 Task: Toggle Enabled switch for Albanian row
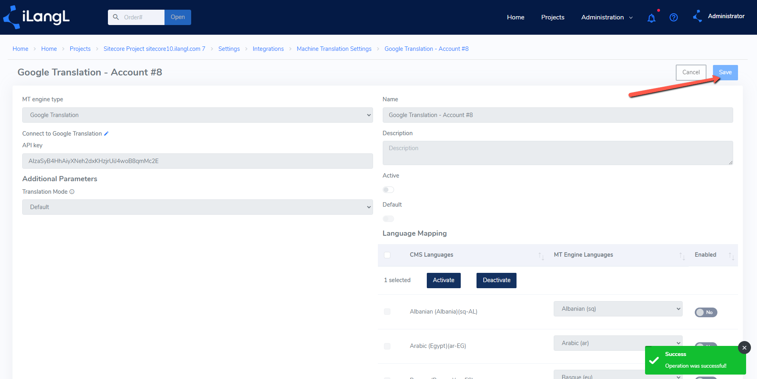click(706, 312)
